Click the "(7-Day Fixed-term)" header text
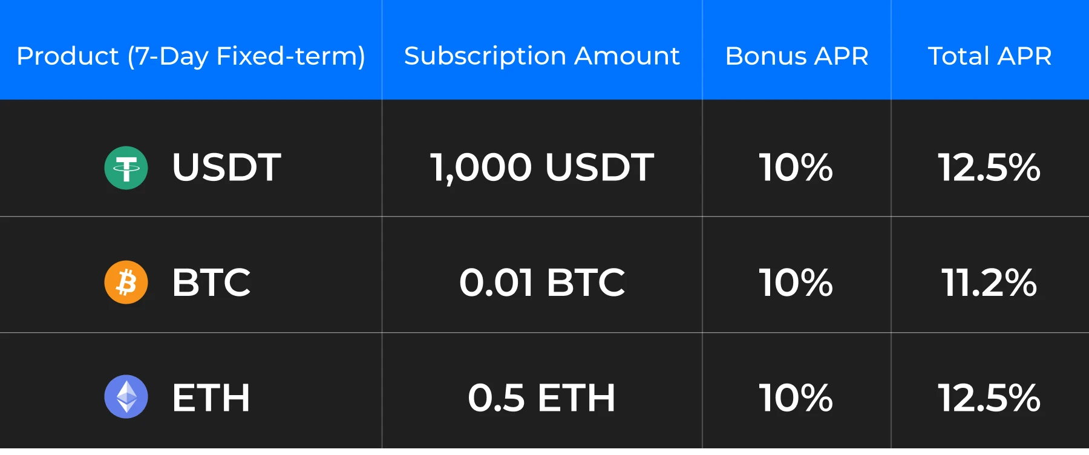 coord(246,56)
